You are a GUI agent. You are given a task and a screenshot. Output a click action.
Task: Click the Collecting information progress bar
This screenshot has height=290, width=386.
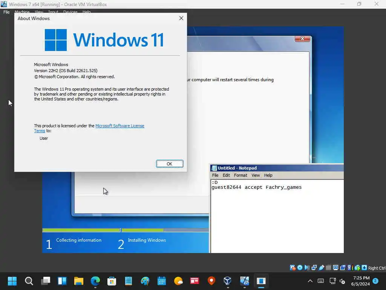[81, 230]
